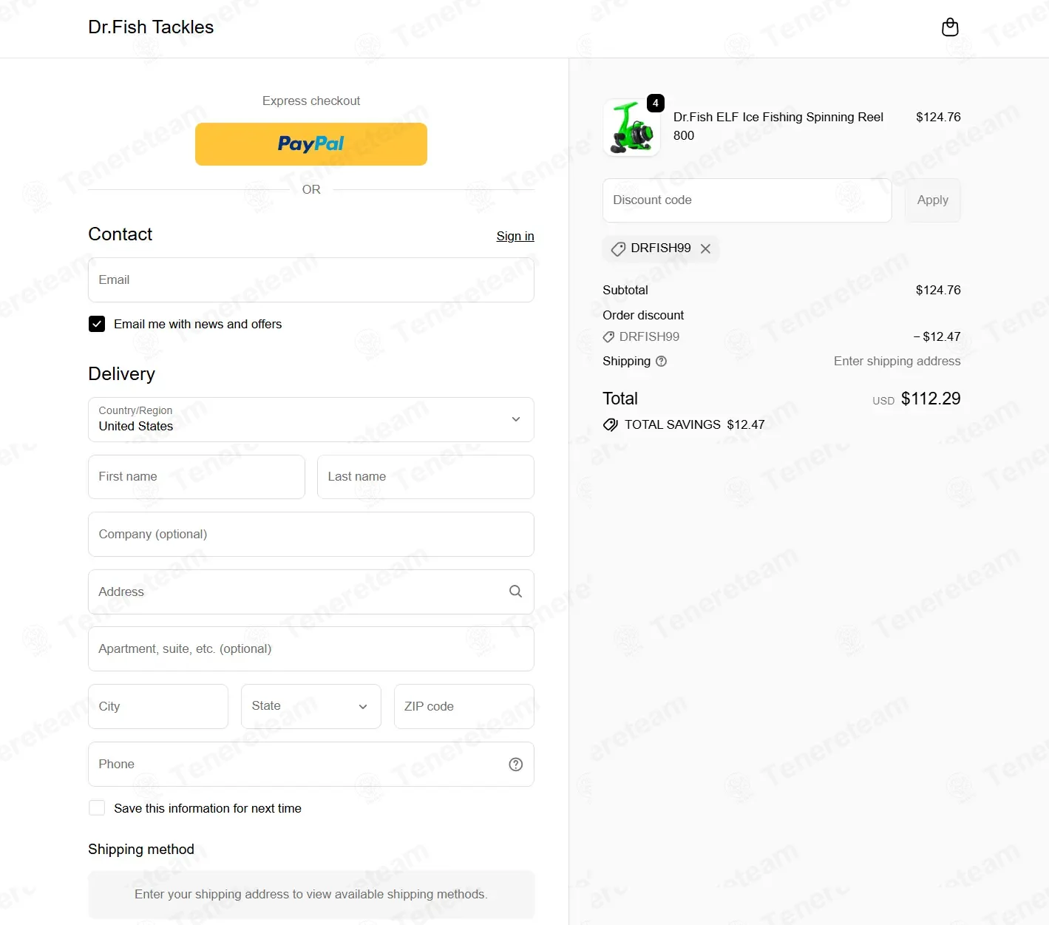Image resolution: width=1049 pixels, height=925 pixels.
Task: Focus the Email input field
Action: coord(310,279)
